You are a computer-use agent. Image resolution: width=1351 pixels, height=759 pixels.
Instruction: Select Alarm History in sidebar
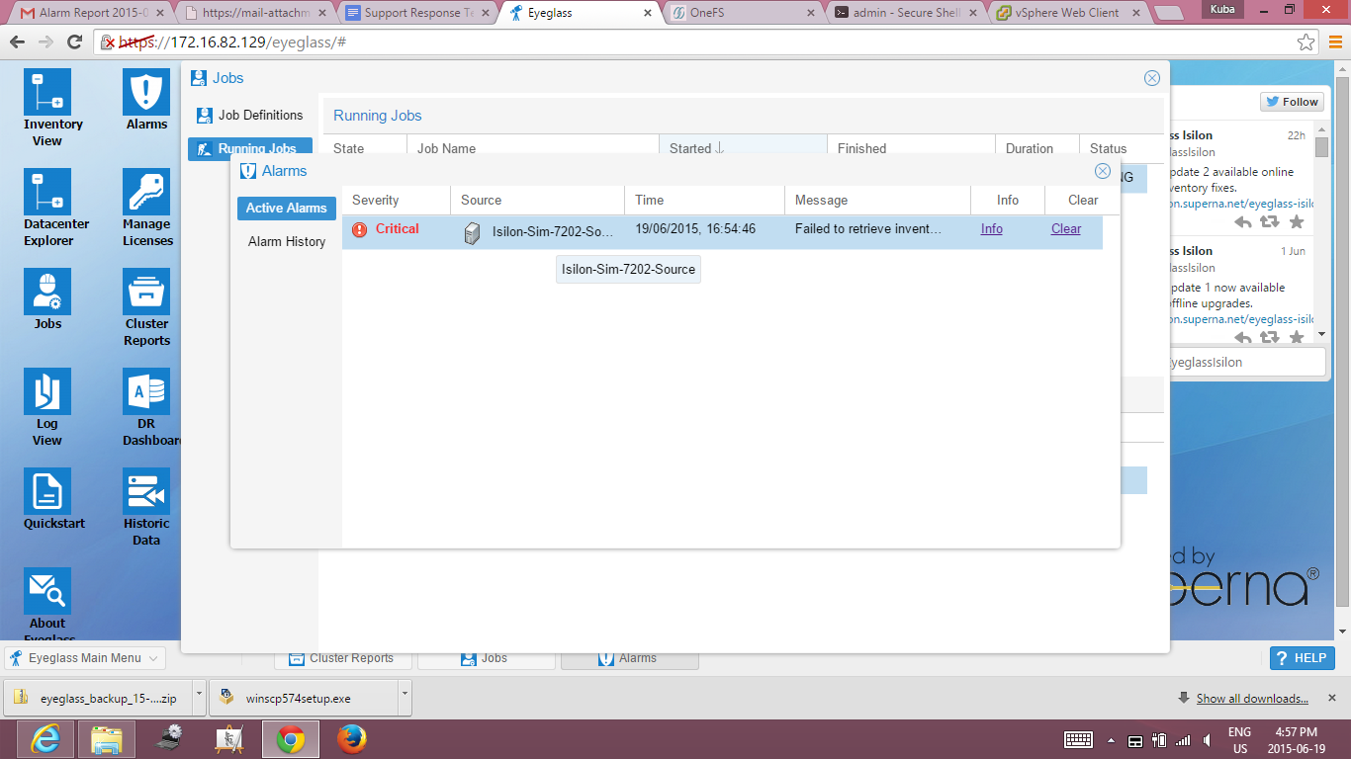tap(287, 242)
